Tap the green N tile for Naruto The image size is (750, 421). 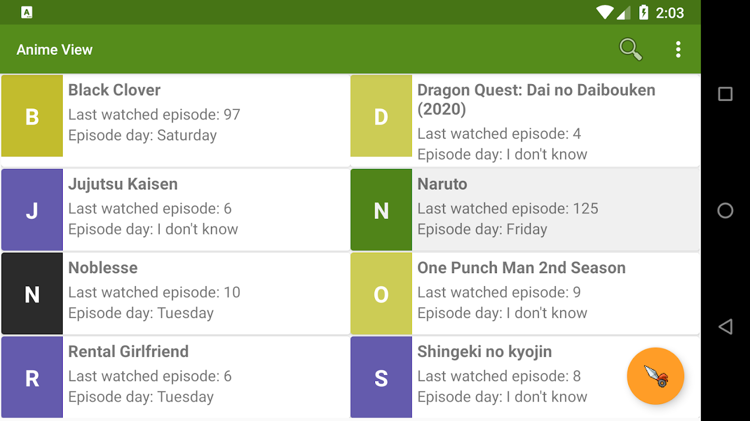[x=381, y=210]
